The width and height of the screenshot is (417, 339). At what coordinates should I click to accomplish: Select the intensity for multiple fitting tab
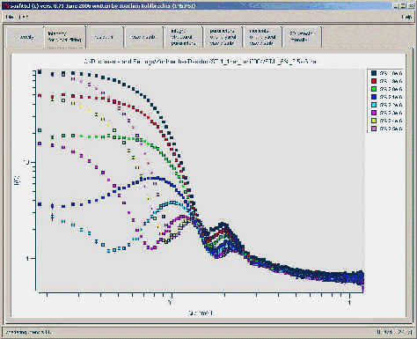coord(65,37)
